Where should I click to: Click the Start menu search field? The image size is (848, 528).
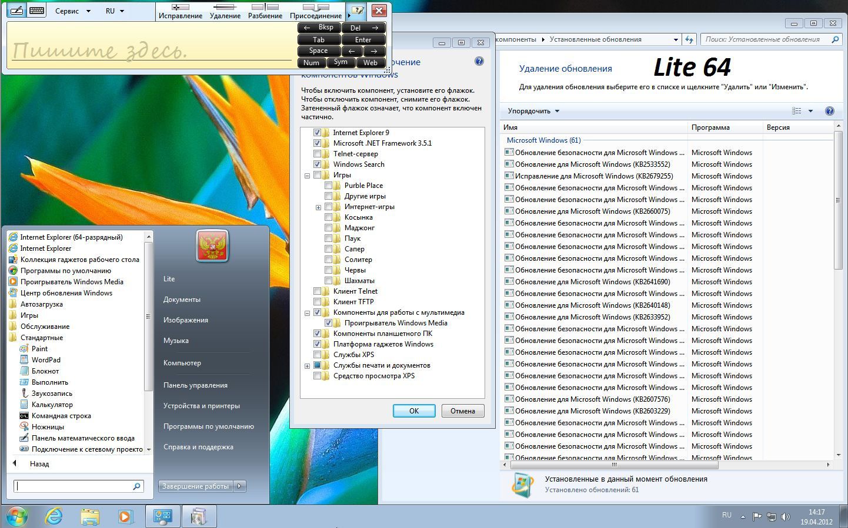coord(79,486)
